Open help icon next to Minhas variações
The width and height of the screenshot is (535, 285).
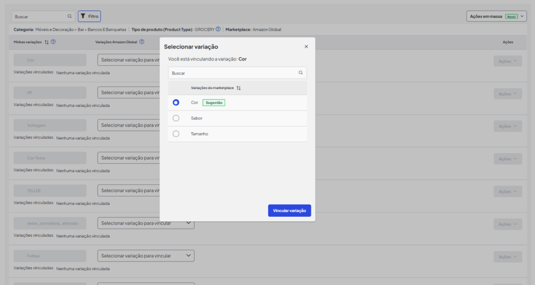pyautogui.click(x=53, y=42)
